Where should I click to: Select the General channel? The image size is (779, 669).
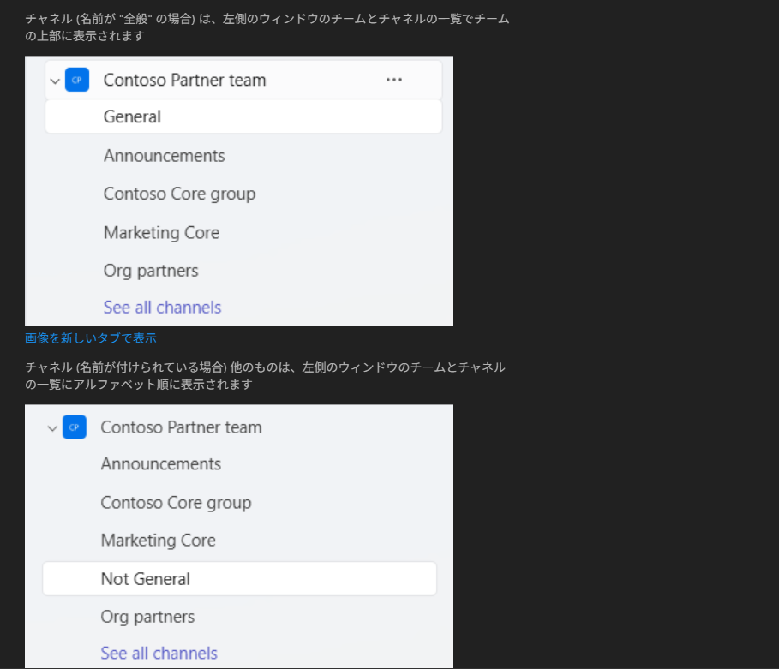243,116
